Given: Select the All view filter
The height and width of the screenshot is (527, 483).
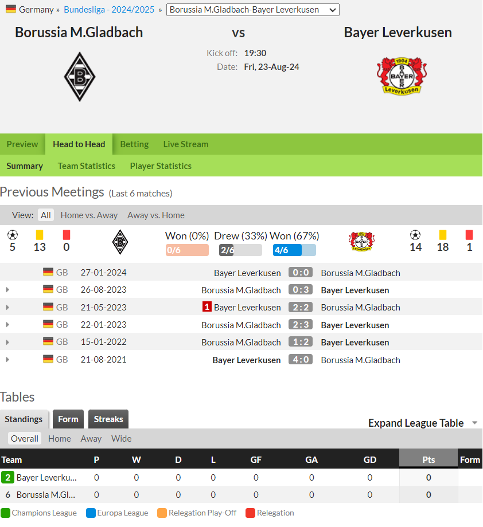Looking at the screenshot, I should (46, 215).
